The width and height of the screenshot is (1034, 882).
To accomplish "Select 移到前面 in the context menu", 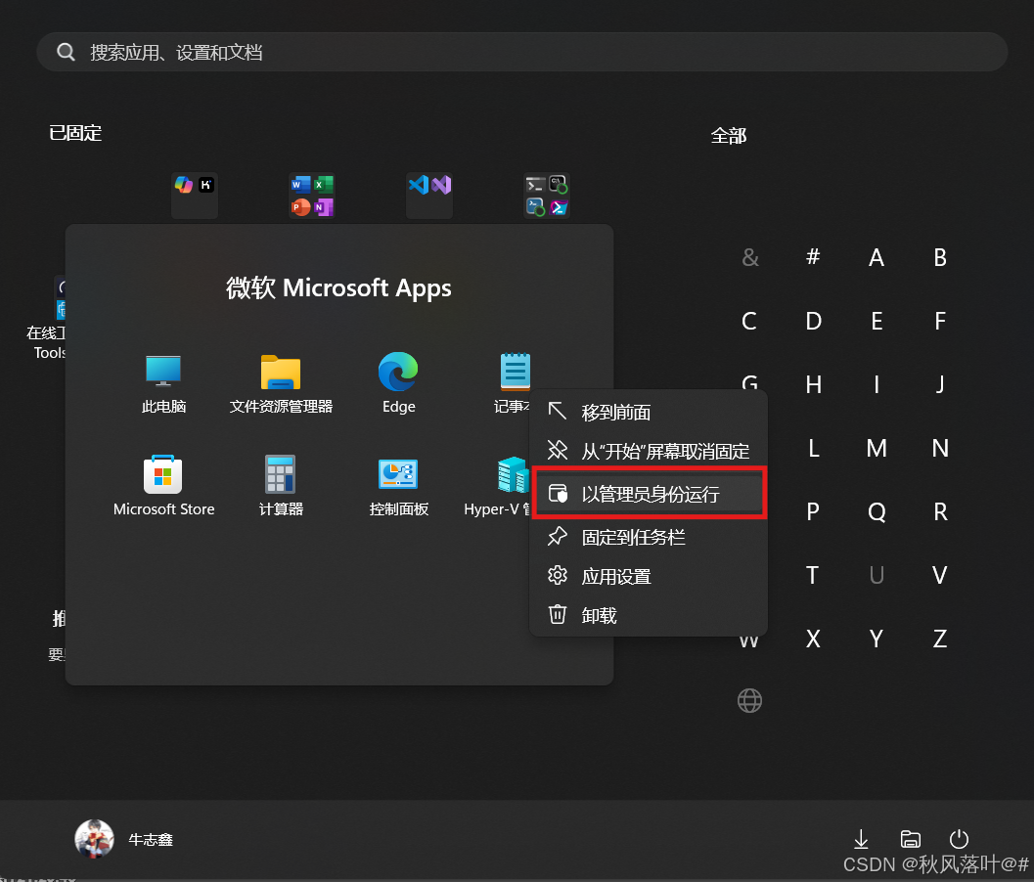I will tap(649, 412).
